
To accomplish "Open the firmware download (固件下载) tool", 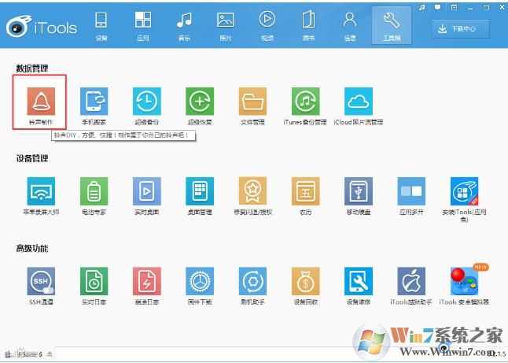I will (x=200, y=281).
